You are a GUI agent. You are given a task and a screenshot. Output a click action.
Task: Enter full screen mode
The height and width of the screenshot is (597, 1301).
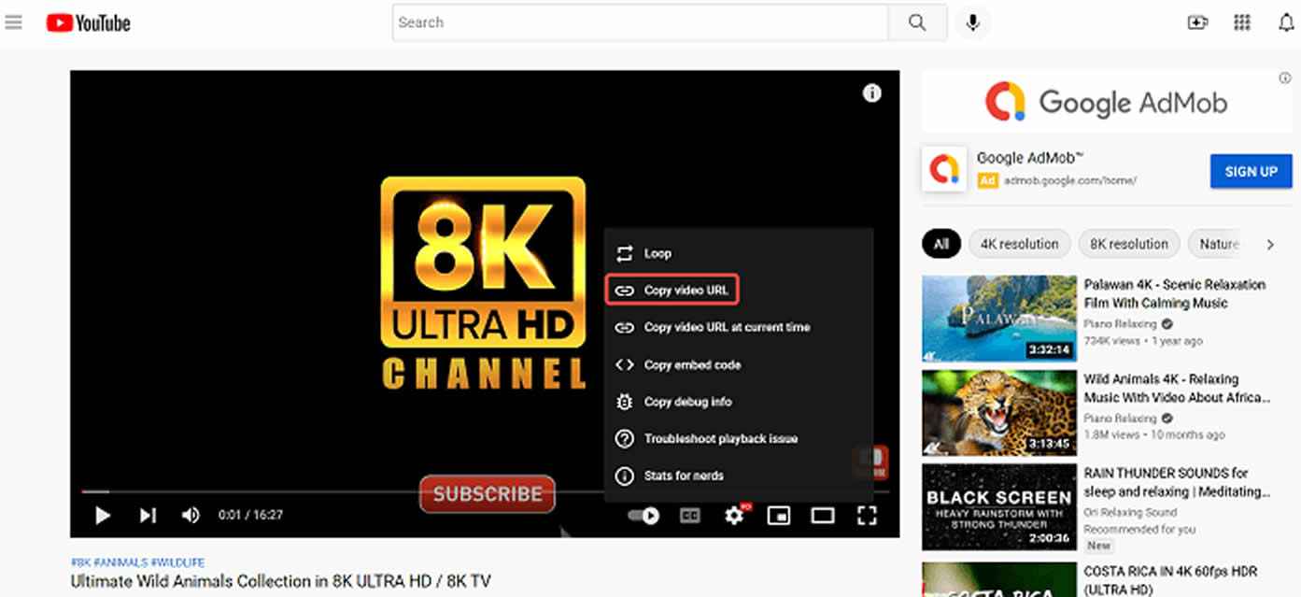coord(867,515)
